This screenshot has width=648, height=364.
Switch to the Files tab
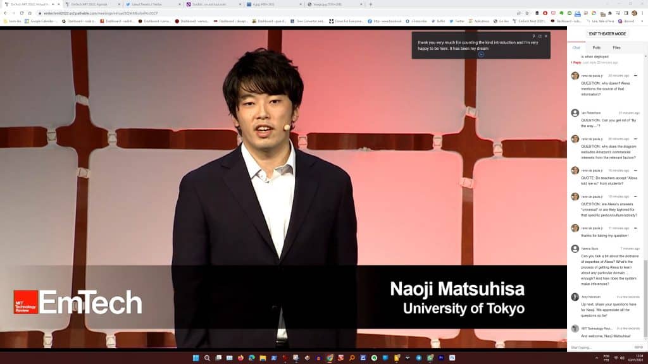click(616, 48)
